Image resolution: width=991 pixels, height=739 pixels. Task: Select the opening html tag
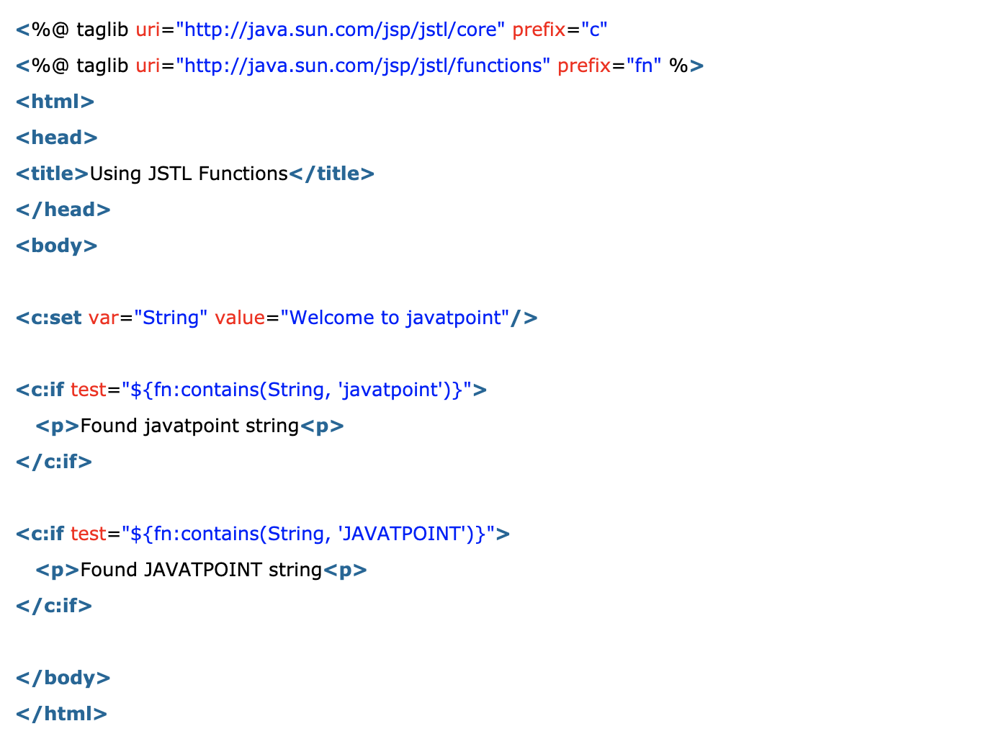[x=54, y=102]
